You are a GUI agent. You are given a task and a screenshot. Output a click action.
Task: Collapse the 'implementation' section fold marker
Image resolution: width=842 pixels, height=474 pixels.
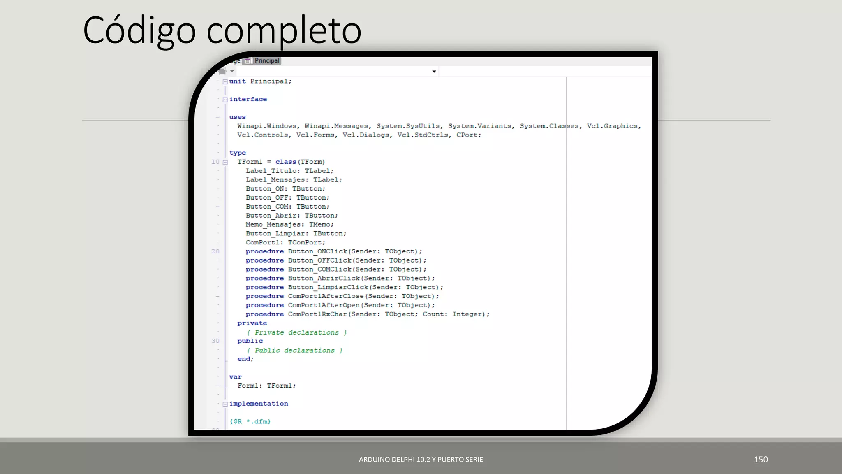coord(225,404)
